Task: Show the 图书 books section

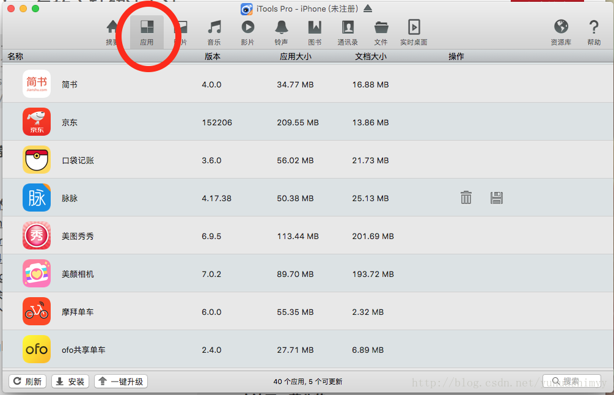Action: click(x=315, y=32)
